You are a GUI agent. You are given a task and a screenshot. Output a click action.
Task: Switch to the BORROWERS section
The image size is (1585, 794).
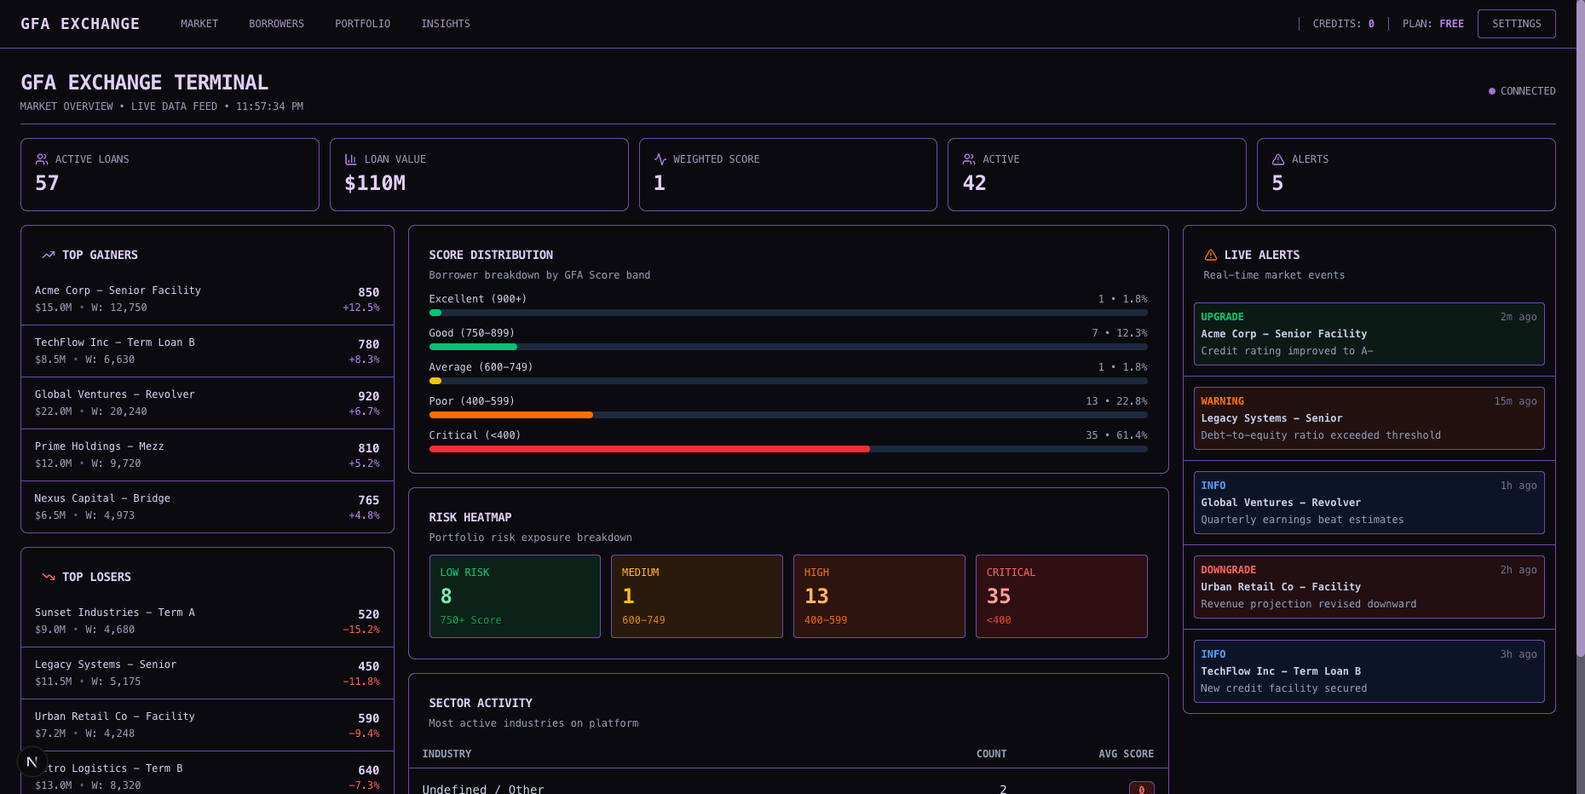pyautogui.click(x=276, y=23)
